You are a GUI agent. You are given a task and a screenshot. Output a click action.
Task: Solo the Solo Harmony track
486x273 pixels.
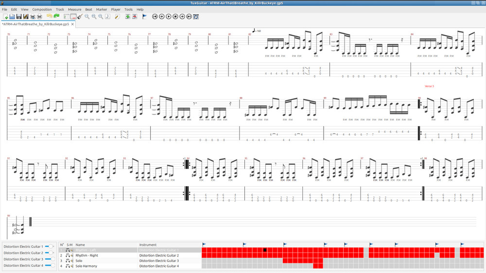click(x=68, y=266)
